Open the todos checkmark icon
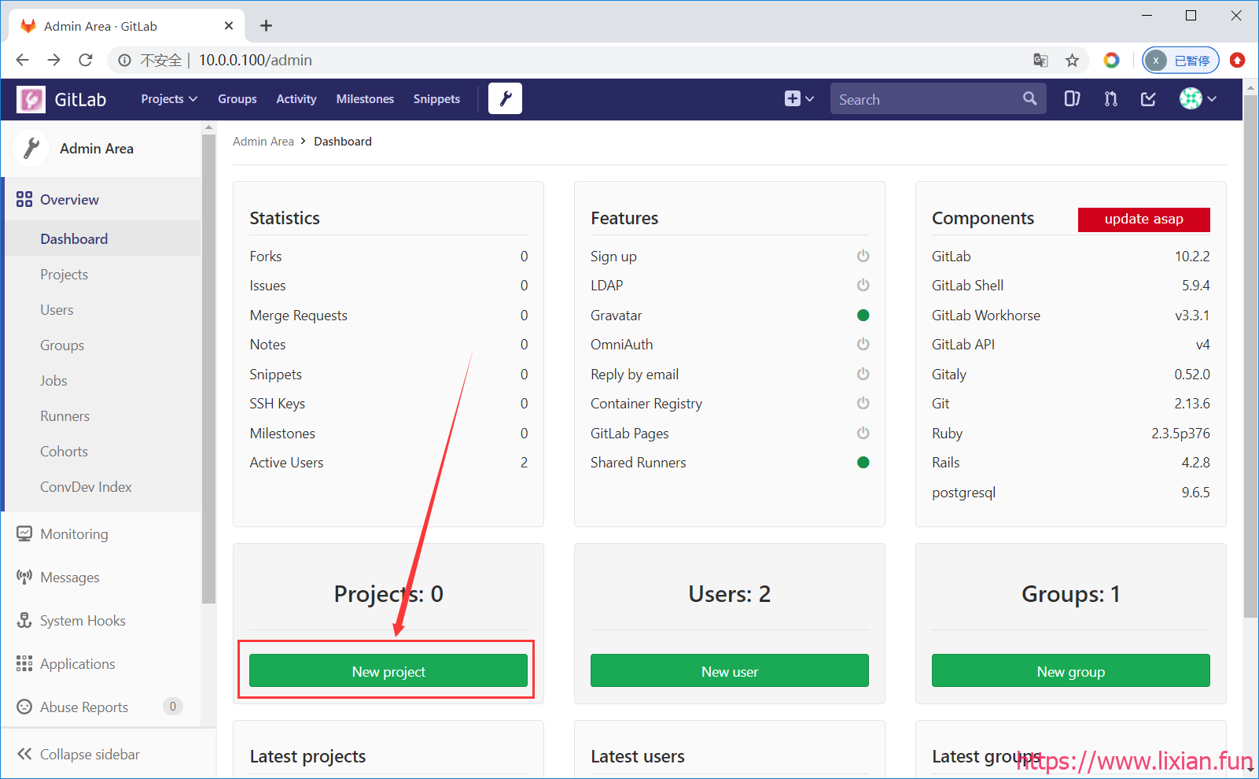 point(1148,98)
